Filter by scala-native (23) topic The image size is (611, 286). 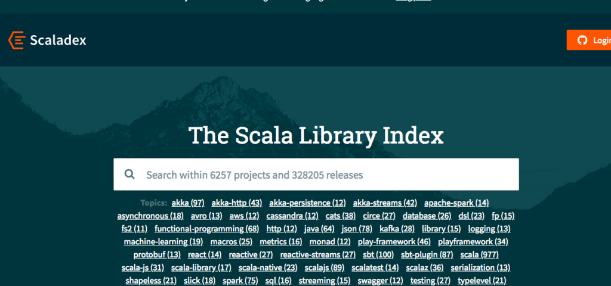268,268
